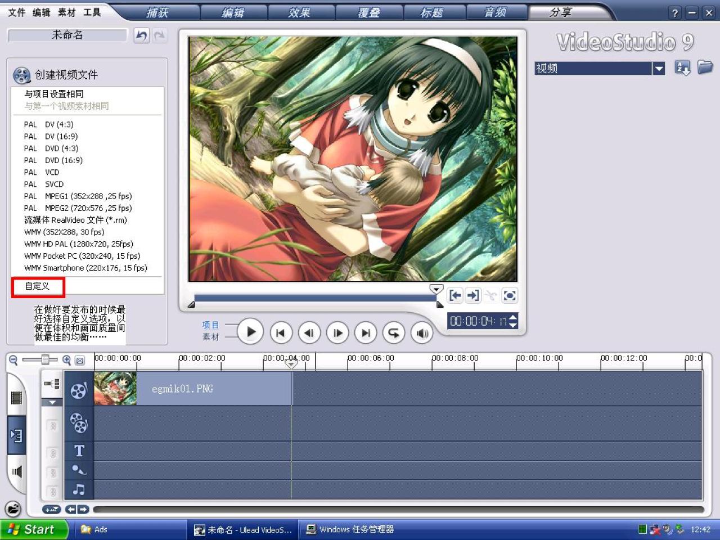Select WMV HD PAL (1280x720, 25fps)
720x540 pixels.
coord(79,244)
